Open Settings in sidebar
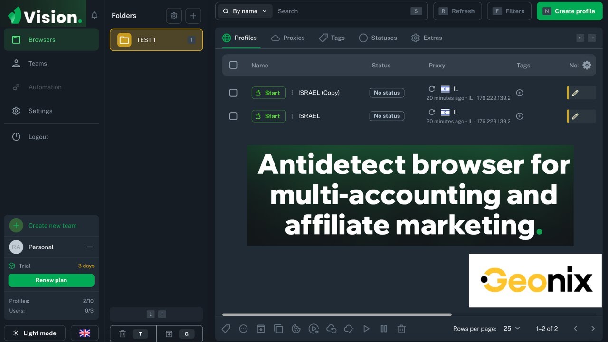Screen dimensions: 608x342 pos(51,111)
